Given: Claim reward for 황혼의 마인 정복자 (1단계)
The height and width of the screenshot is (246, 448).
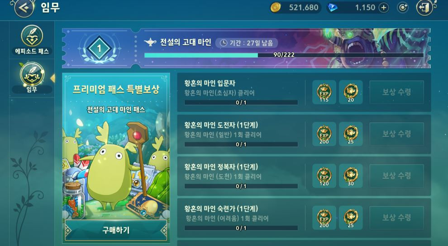Looking at the screenshot, I should (396, 176).
